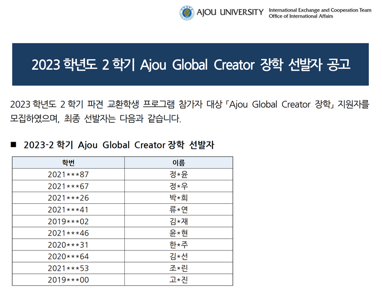Select student ID cell 2021***67

click(68, 186)
